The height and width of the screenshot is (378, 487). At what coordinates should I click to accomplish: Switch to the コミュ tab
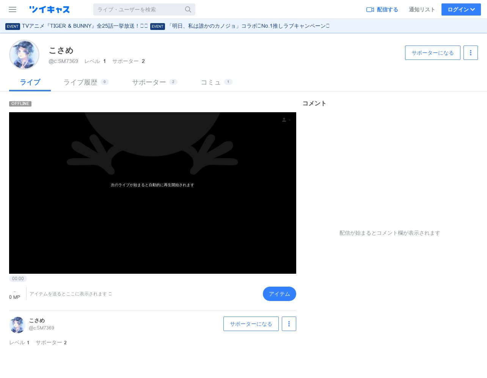tap(216, 82)
